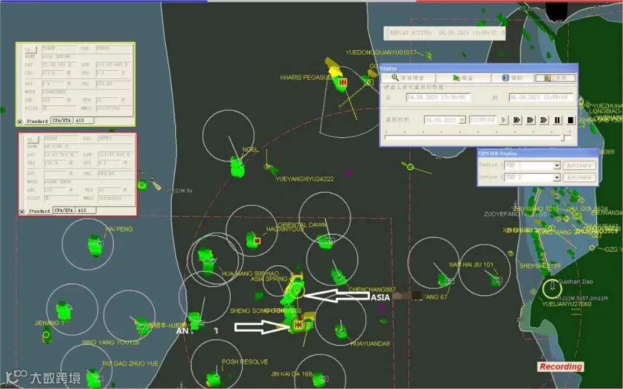This screenshot has height=389, width=623.
Task: Click the ZHU XIANG 1015 label
Action: coord(536,209)
